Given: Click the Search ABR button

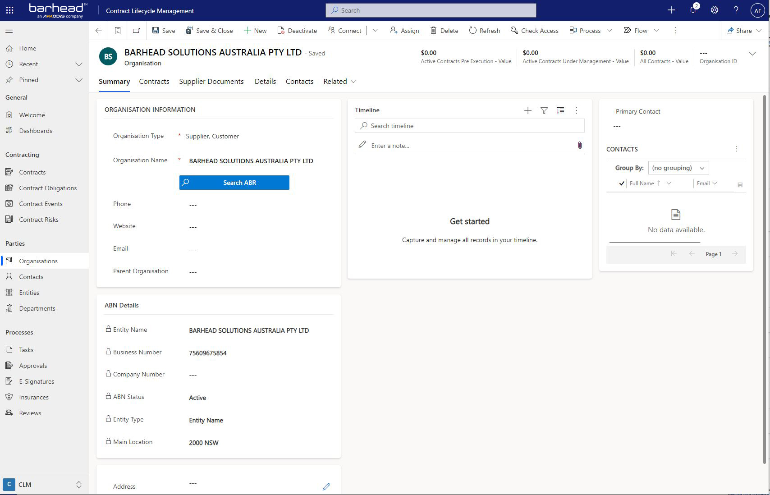Looking at the screenshot, I should (x=234, y=183).
